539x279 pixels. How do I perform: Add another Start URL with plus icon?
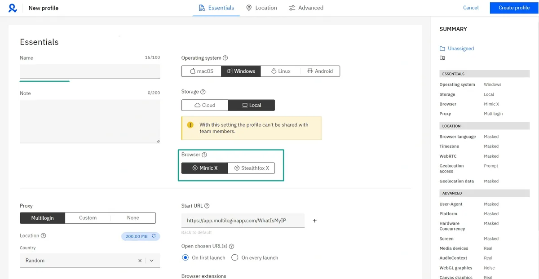click(315, 221)
